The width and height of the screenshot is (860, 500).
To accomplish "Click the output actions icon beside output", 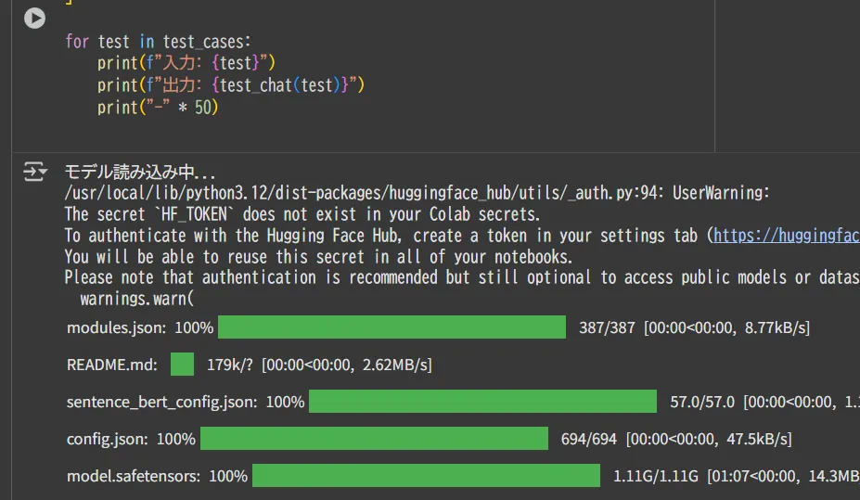I will (34, 172).
